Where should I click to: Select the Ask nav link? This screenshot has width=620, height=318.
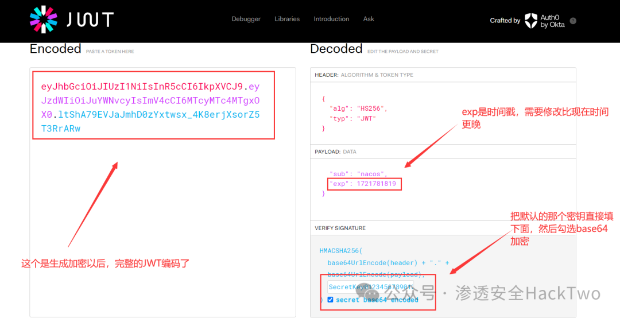(x=369, y=19)
